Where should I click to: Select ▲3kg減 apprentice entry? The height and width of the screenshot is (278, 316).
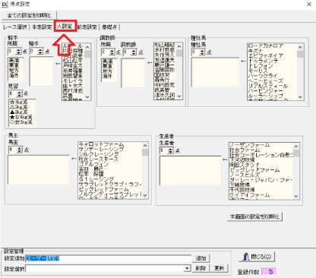18,112
